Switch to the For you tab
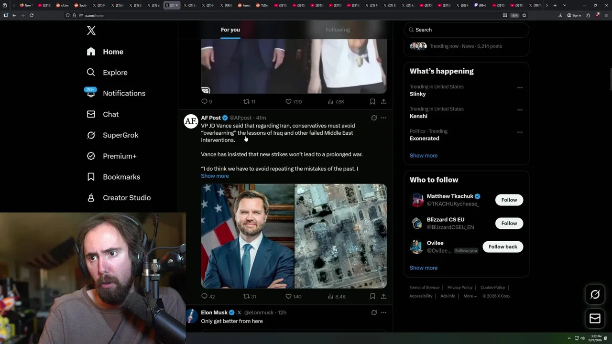The image size is (612, 344). coord(230,30)
